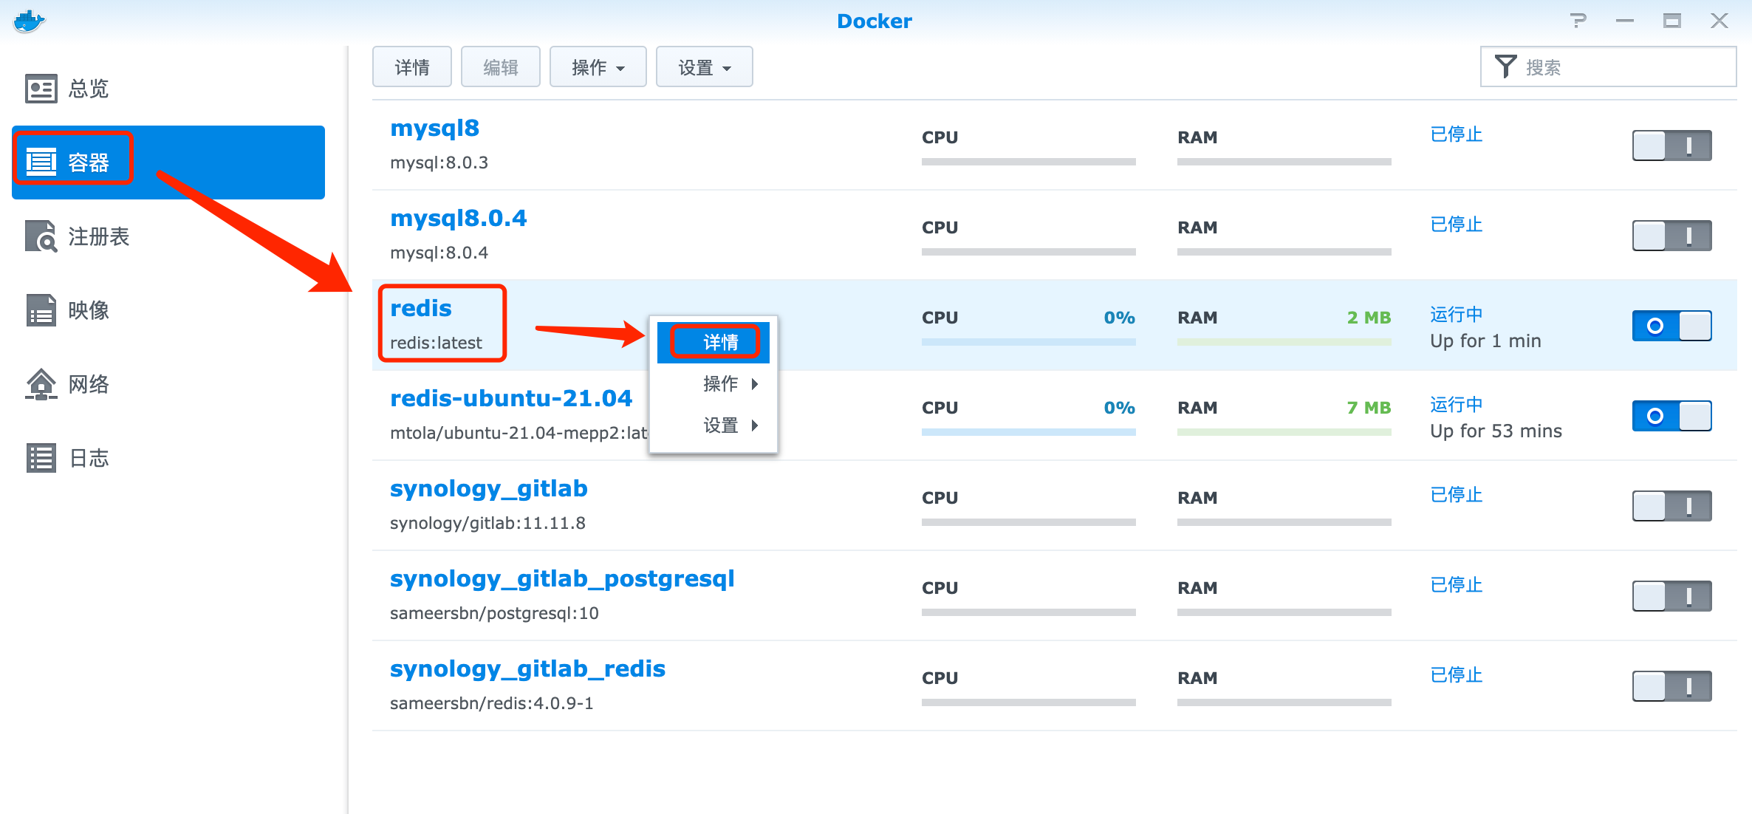Open the 总览 overview sidebar icon

click(x=41, y=89)
